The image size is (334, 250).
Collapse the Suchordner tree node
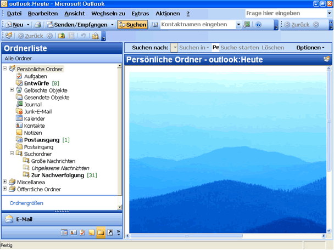coord(12,153)
